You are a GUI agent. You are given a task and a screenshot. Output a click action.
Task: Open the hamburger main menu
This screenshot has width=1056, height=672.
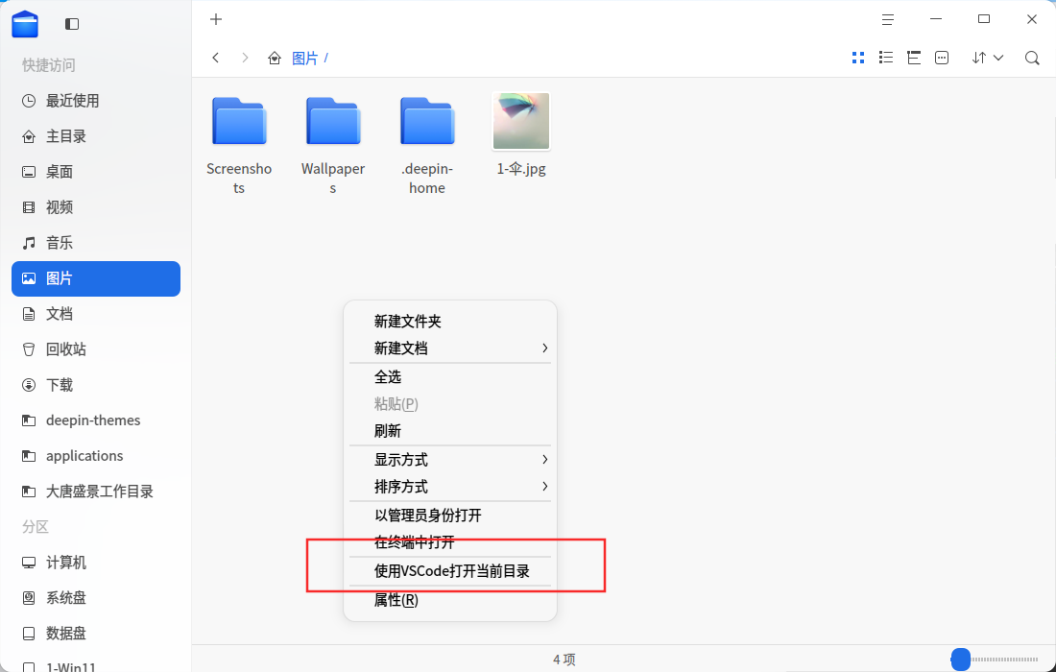tap(888, 20)
